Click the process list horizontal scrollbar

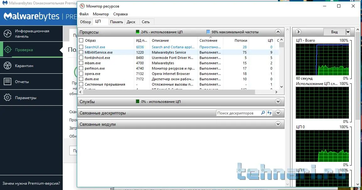click(x=169, y=92)
